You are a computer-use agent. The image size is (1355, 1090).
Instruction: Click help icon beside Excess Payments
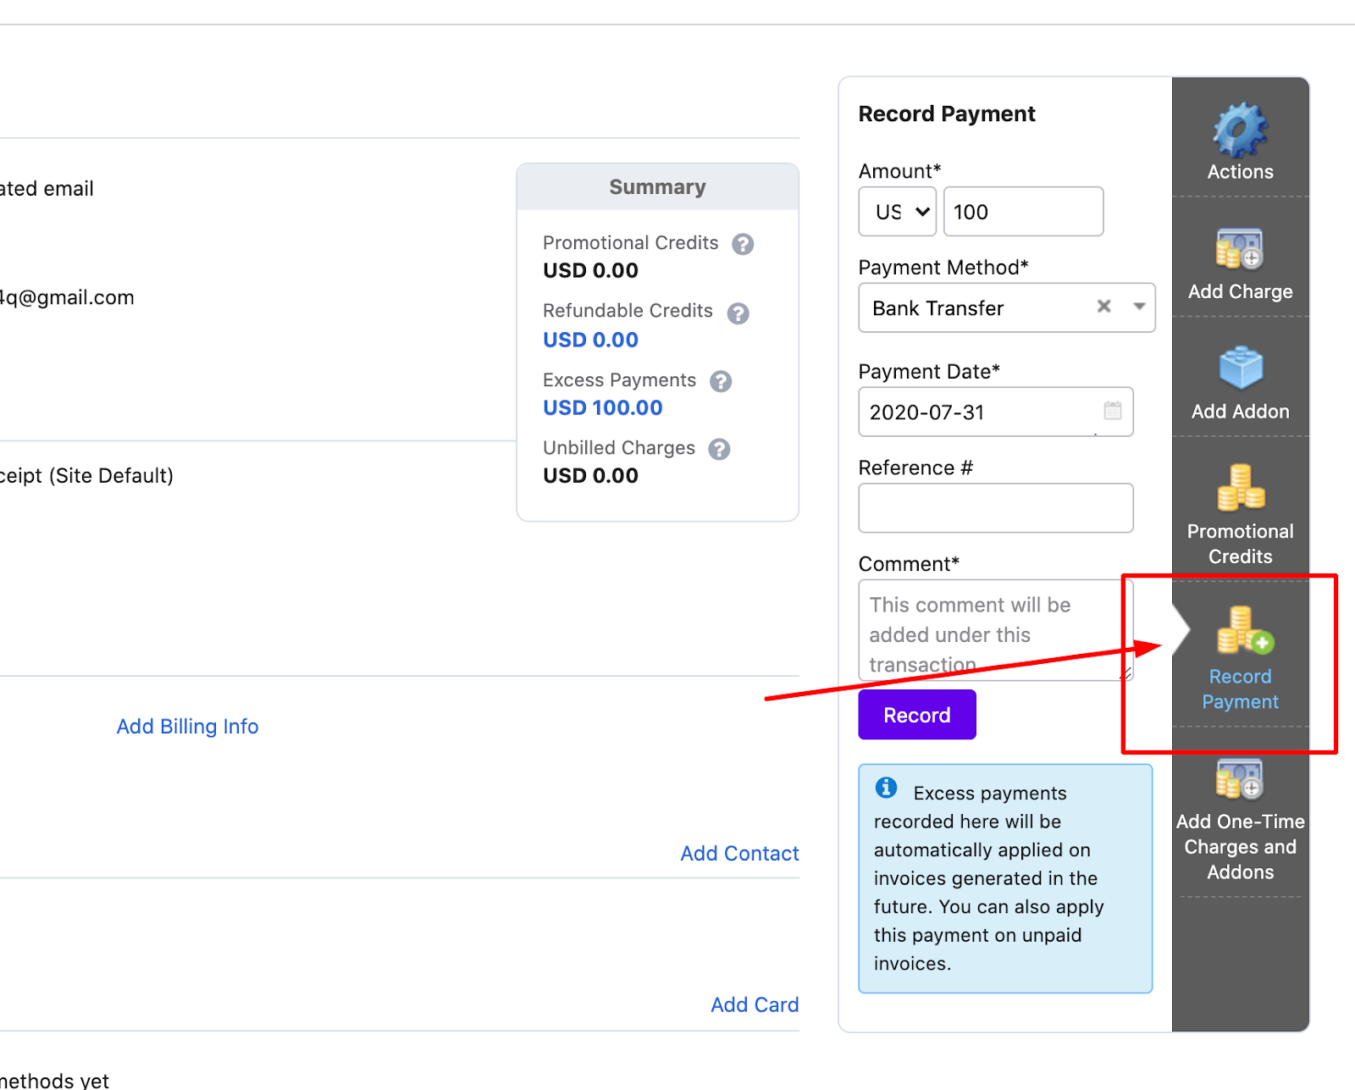(x=721, y=381)
